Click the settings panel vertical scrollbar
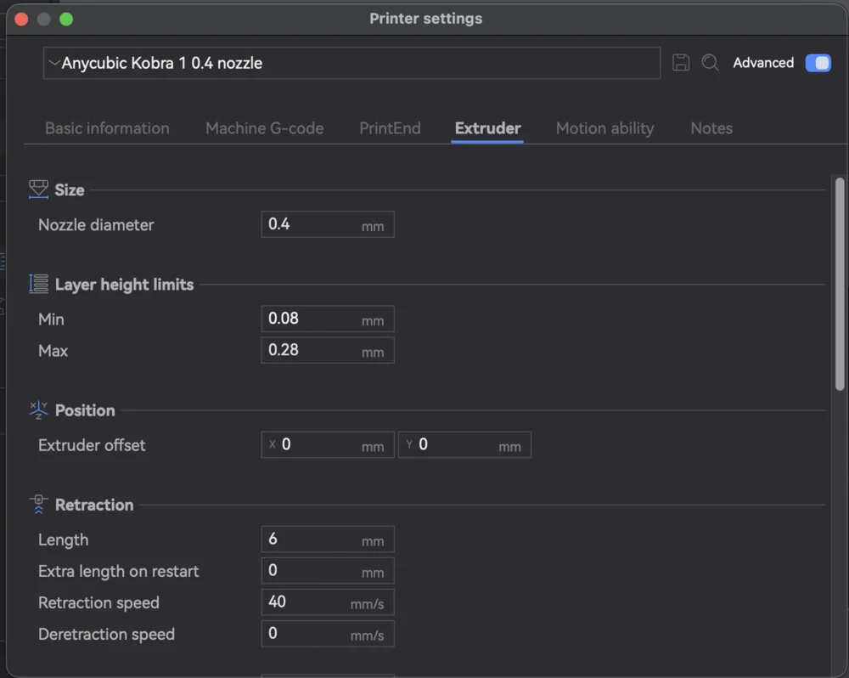849x678 pixels. (x=840, y=284)
